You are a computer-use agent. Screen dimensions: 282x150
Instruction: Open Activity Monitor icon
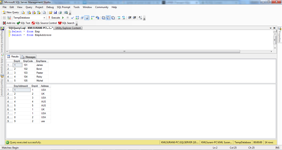[66, 12]
